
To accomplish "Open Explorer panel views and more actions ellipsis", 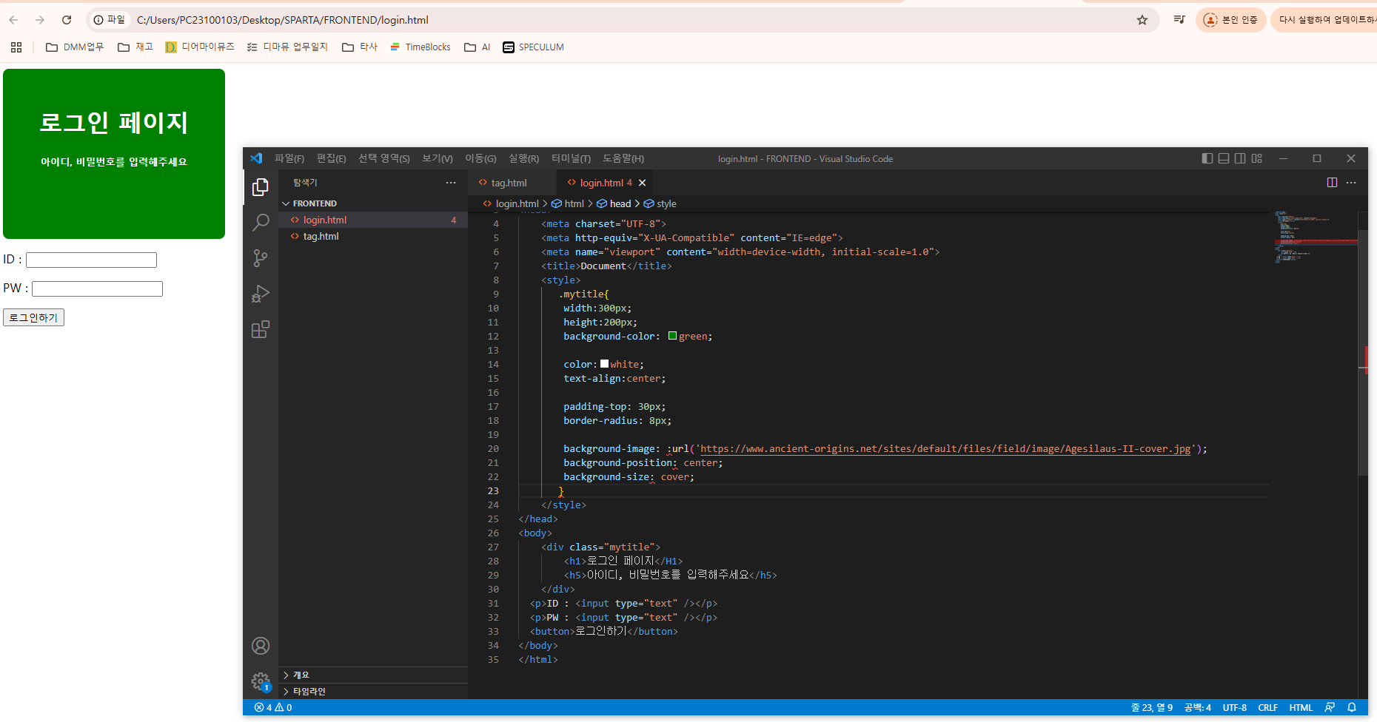I will click(x=451, y=183).
